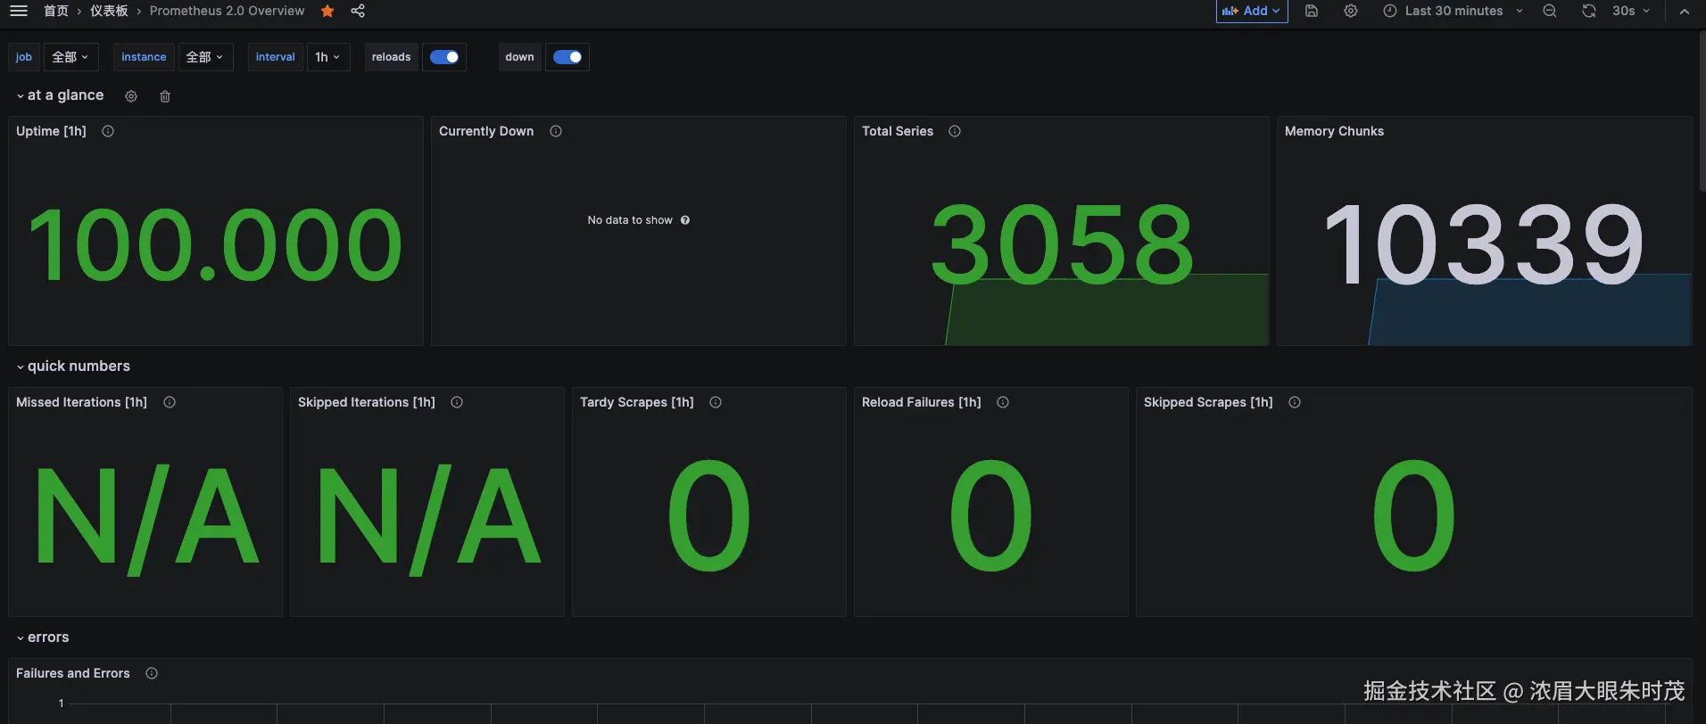Open the 30s refresh interval dropdown

1631,11
